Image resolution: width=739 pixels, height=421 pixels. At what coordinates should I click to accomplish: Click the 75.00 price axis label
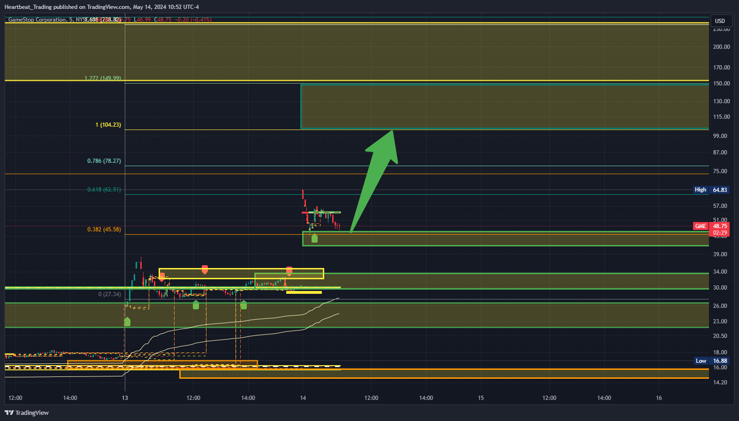click(720, 171)
